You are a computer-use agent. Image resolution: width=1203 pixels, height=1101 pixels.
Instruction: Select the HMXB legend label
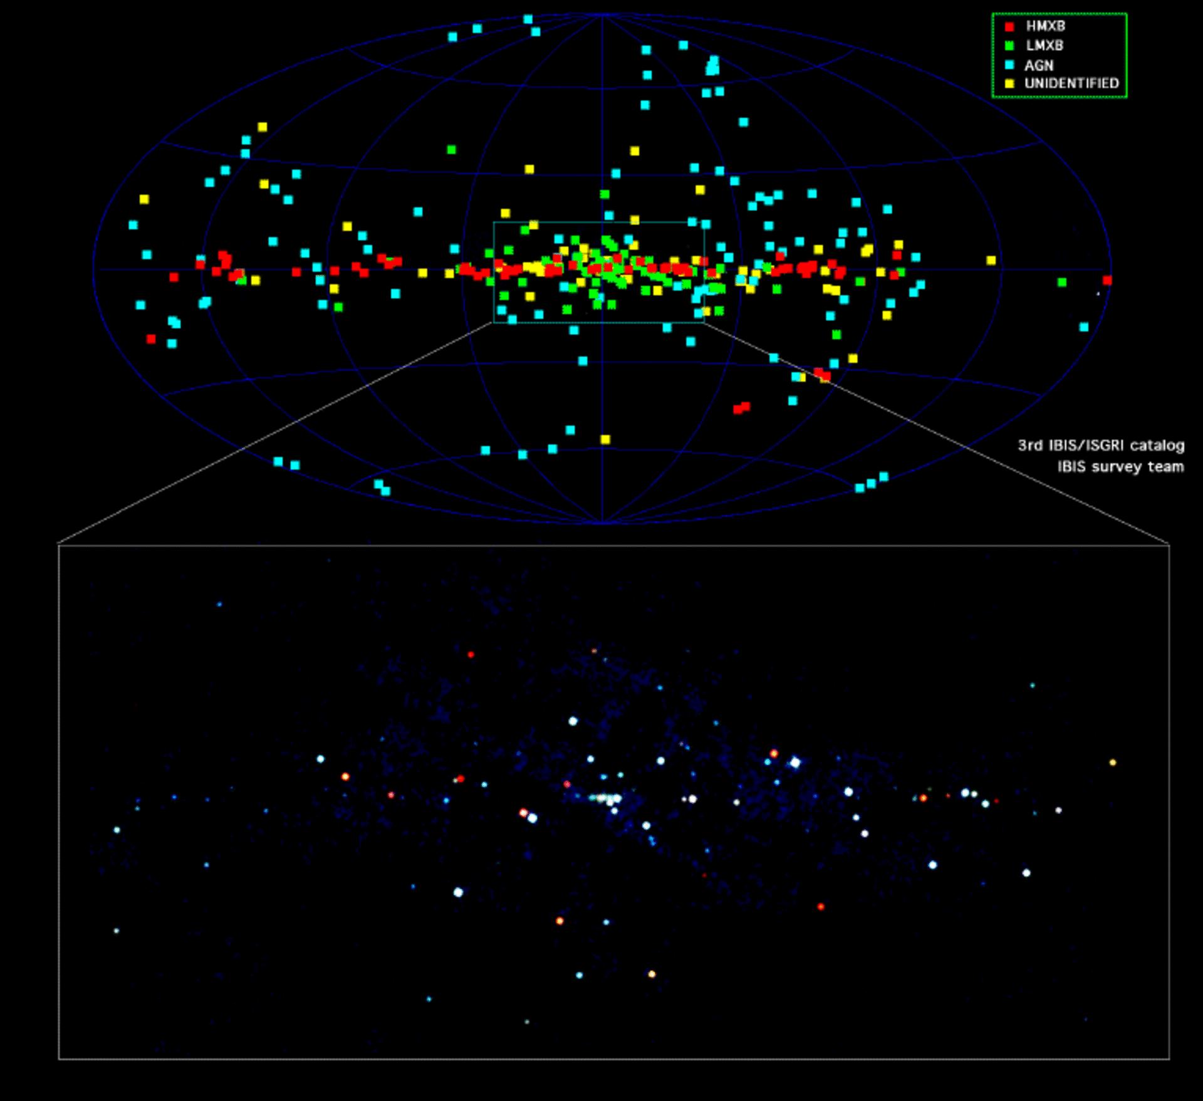[x=1045, y=26]
